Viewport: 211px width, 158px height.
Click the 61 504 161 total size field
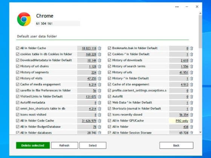point(58,23)
